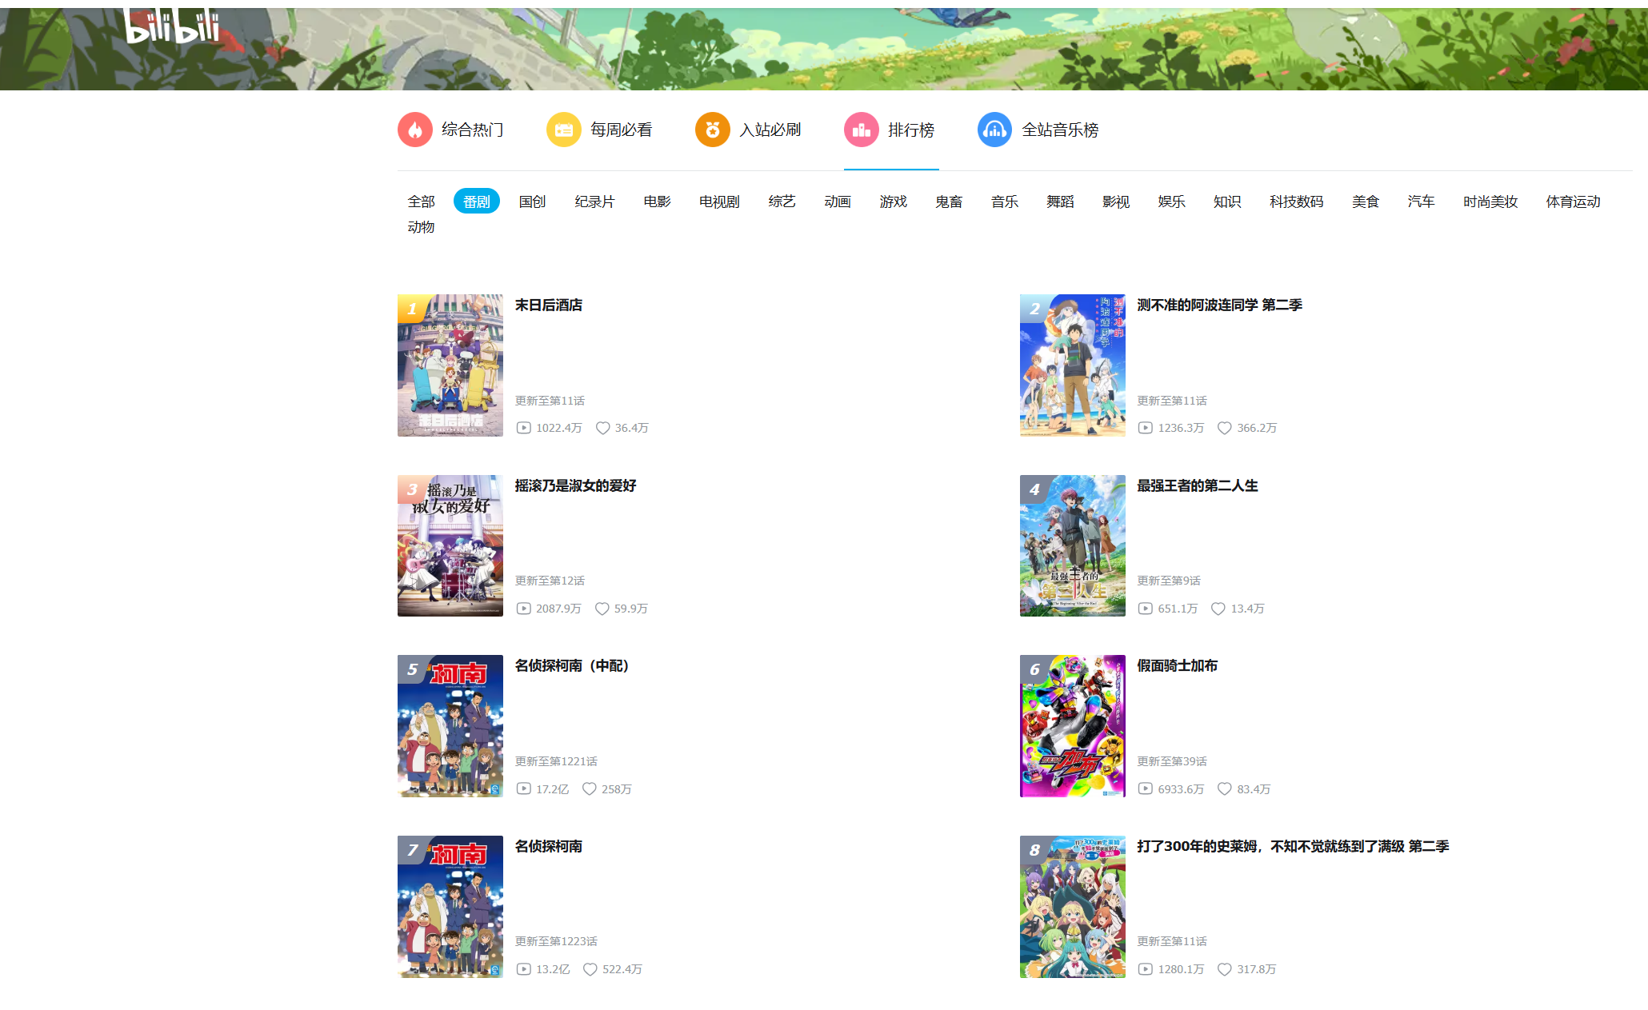
Task: Open the 全站音乐榜 tab
Action: (1038, 130)
